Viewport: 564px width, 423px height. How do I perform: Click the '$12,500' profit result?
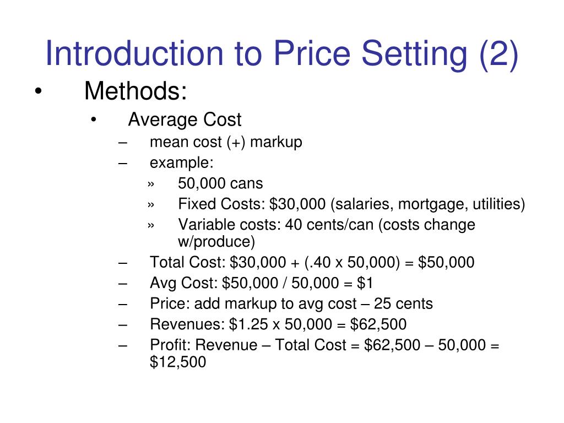178,362
